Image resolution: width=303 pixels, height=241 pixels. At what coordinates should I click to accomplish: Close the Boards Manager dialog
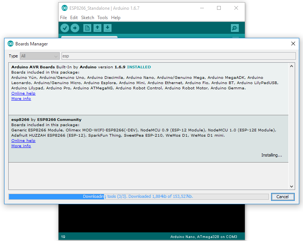click(293, 44)
